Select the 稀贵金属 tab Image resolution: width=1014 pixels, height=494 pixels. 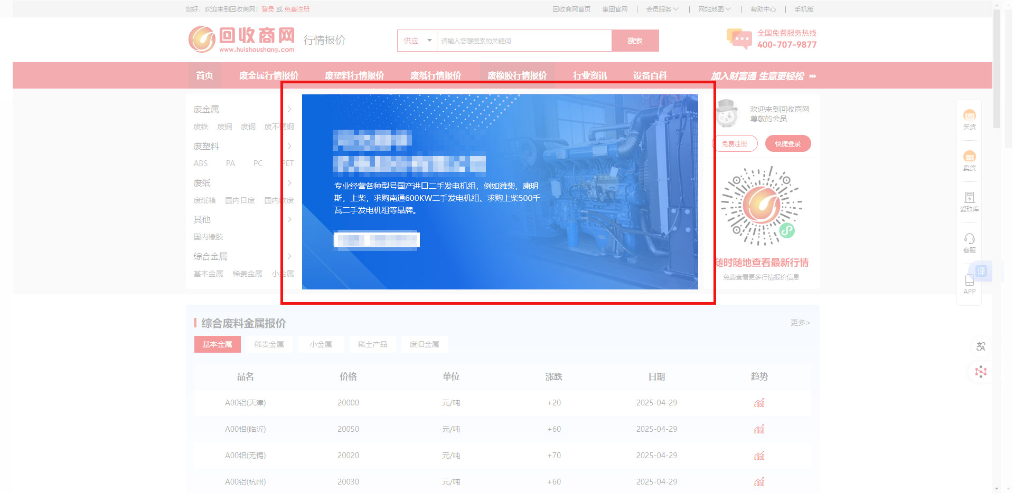point(269,344)
